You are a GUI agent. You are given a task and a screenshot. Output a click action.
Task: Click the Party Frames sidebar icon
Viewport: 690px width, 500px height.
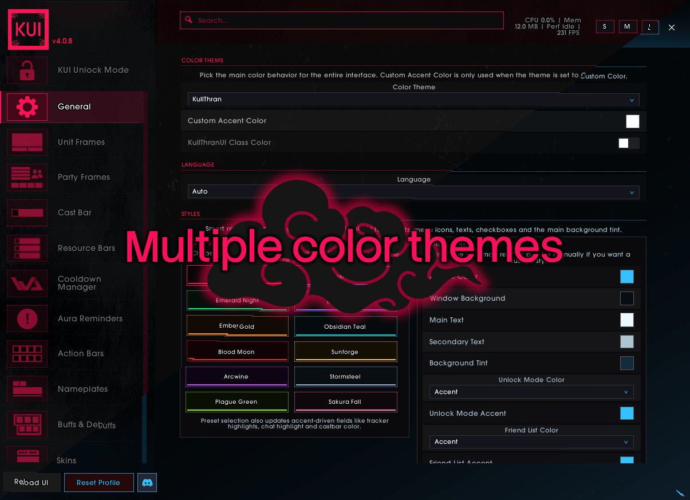[x=27, y=178]
